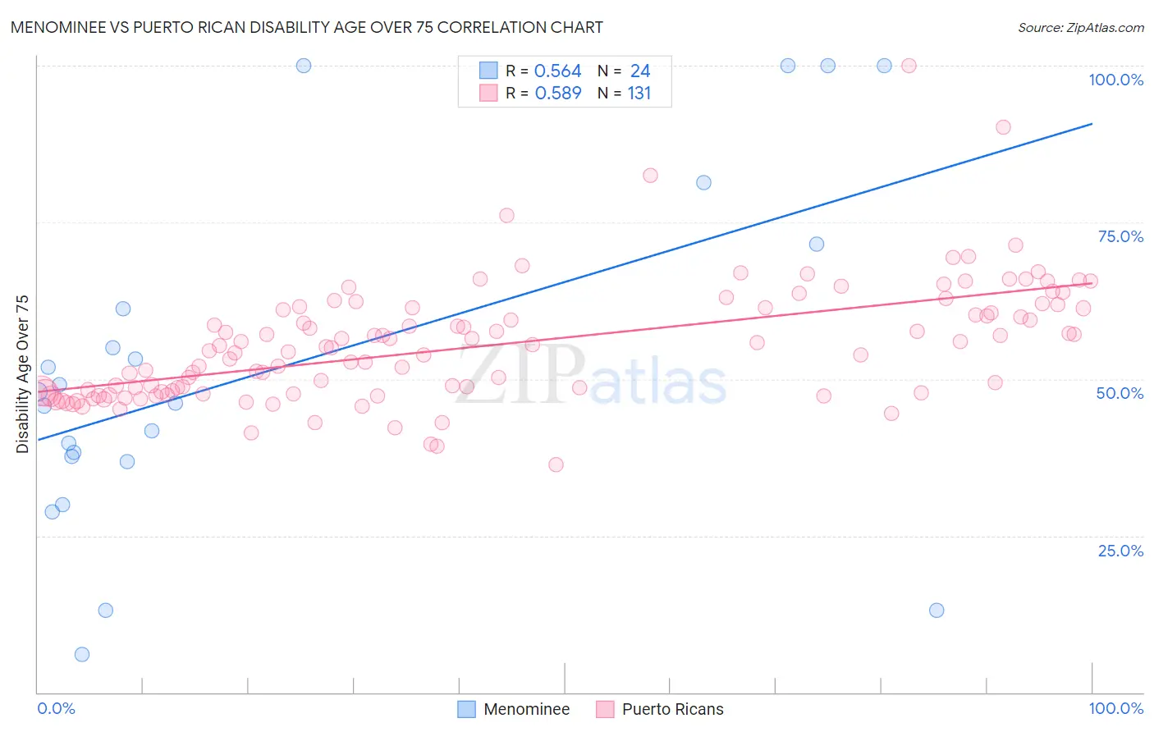Select the Puerto Ricans legend label
Screen dimensions: 1154x732
(673, 709)
